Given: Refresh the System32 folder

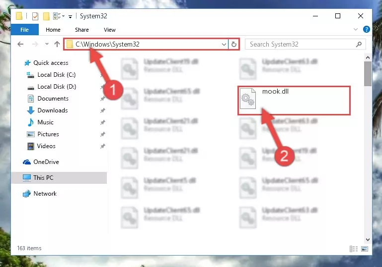Looking at the screenshot, I should 234,44.
